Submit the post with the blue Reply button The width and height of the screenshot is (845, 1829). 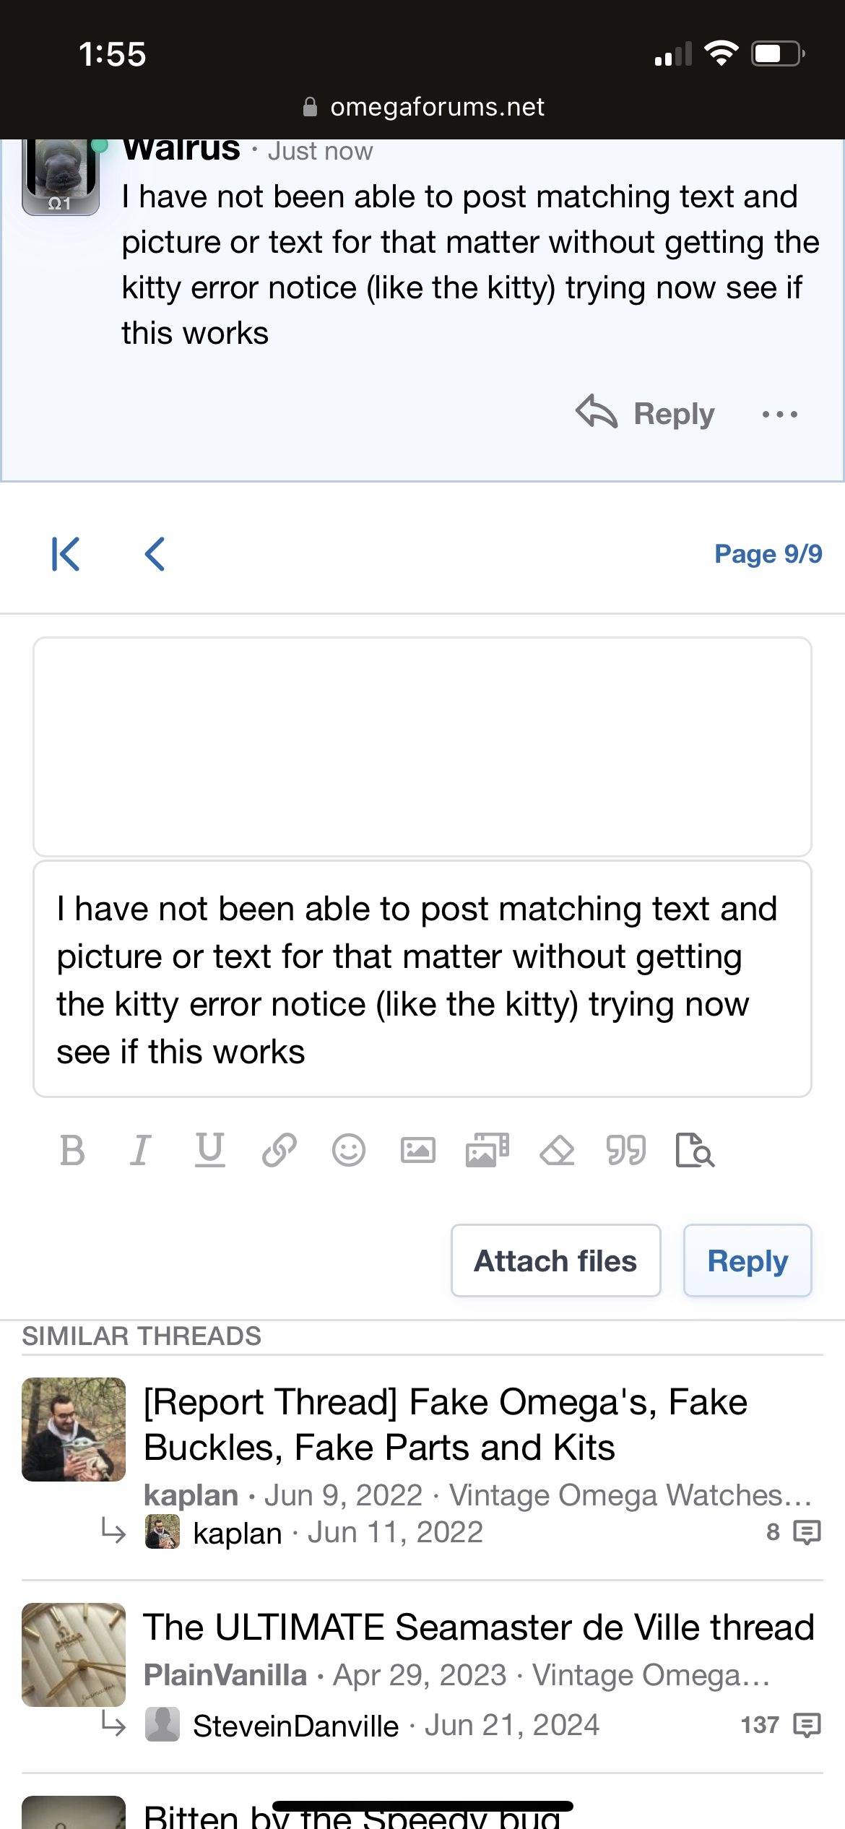(x=747, y=1261)
